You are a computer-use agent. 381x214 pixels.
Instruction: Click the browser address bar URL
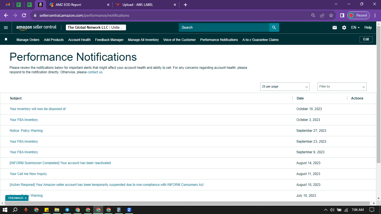(x=84, y=15)
